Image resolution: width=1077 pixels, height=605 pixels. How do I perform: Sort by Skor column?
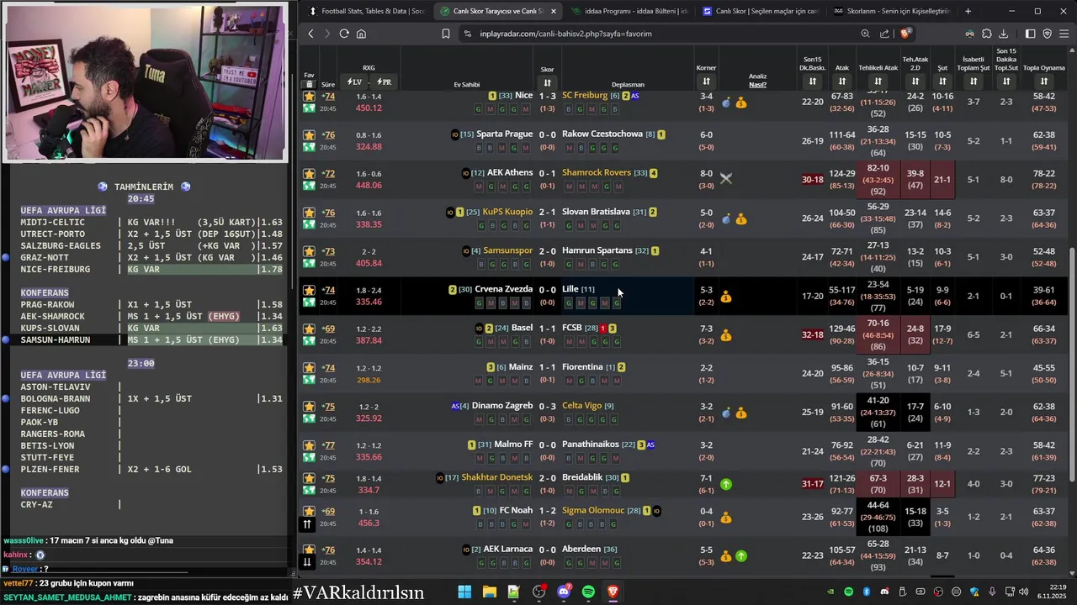pyautogui.click(x=547, y=82)
